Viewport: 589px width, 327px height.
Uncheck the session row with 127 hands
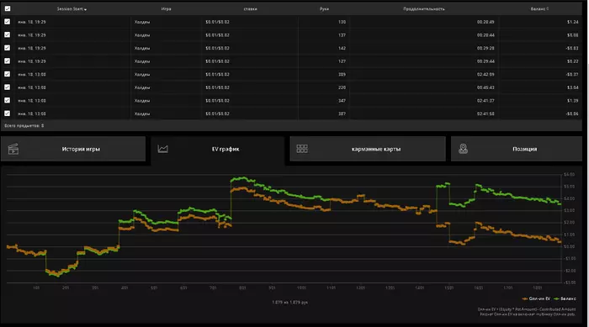click(x=7, y=61)
